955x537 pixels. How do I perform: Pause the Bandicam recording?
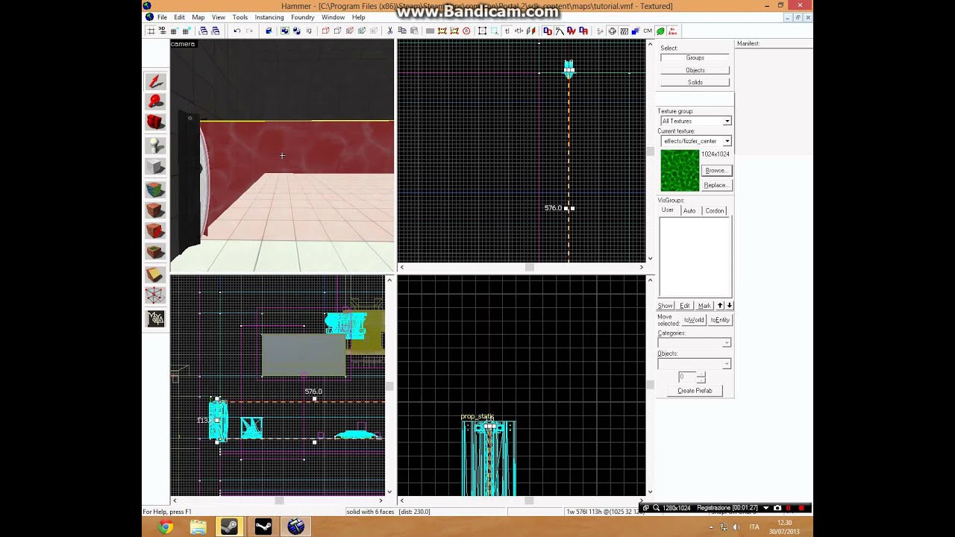[789, 508]
